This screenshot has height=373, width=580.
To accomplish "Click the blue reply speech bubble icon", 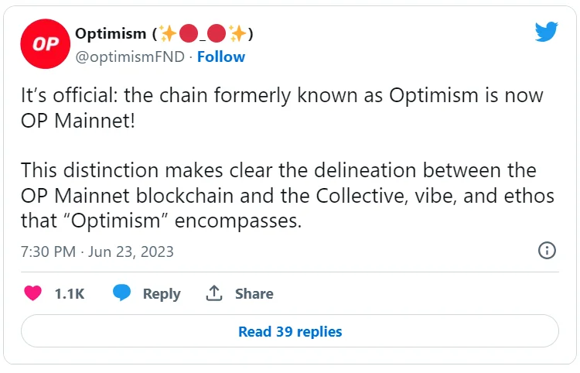I will [121, 293].
